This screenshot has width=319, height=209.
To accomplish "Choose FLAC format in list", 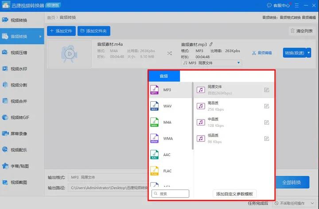I will coord(170,171).
